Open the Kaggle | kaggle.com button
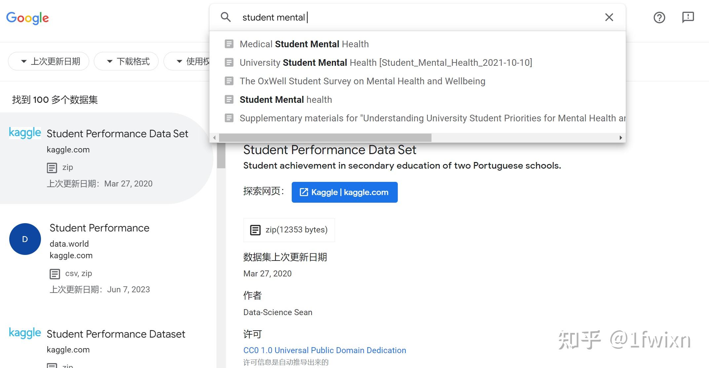The height and width of the screenshot is (368, 709). point(344,192)
